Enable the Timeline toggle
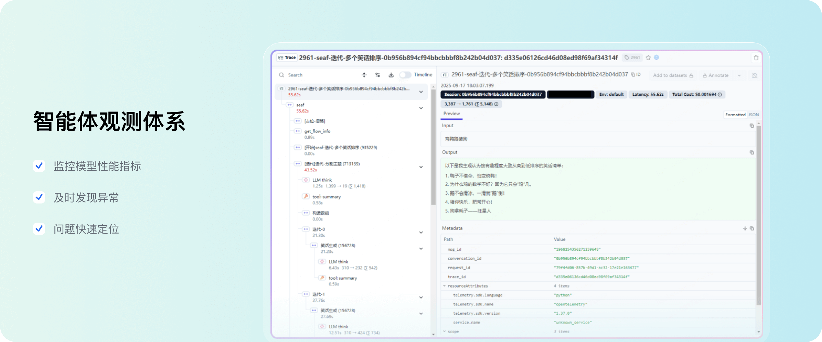Screen dimensions: 822x342 click(x=405, y=75)
